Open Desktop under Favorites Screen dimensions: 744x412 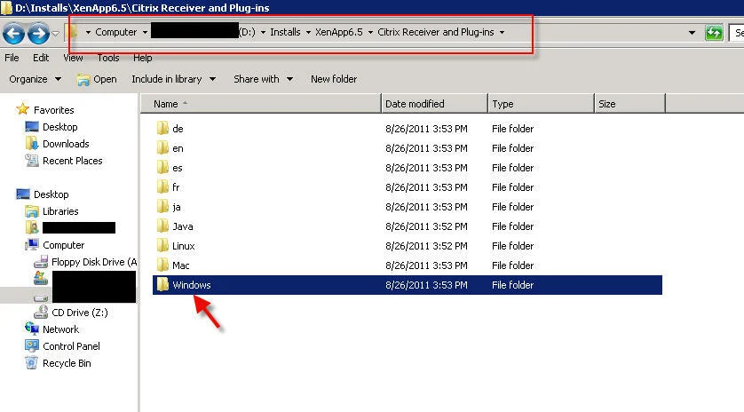tap(59, 127)
